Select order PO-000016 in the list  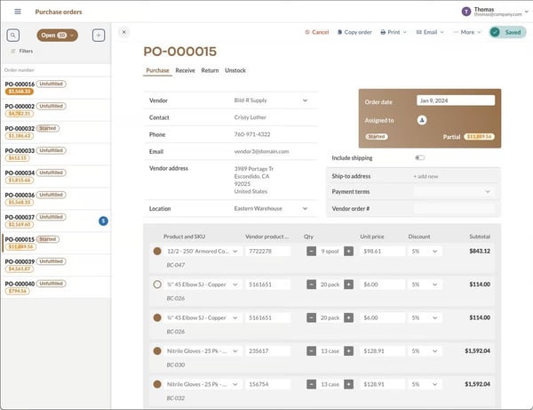[x=56, y=88]
